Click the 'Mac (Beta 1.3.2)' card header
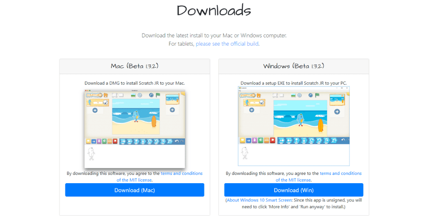Image resolution: width=433 pixels, height=216 pixels. pos(135,66)
